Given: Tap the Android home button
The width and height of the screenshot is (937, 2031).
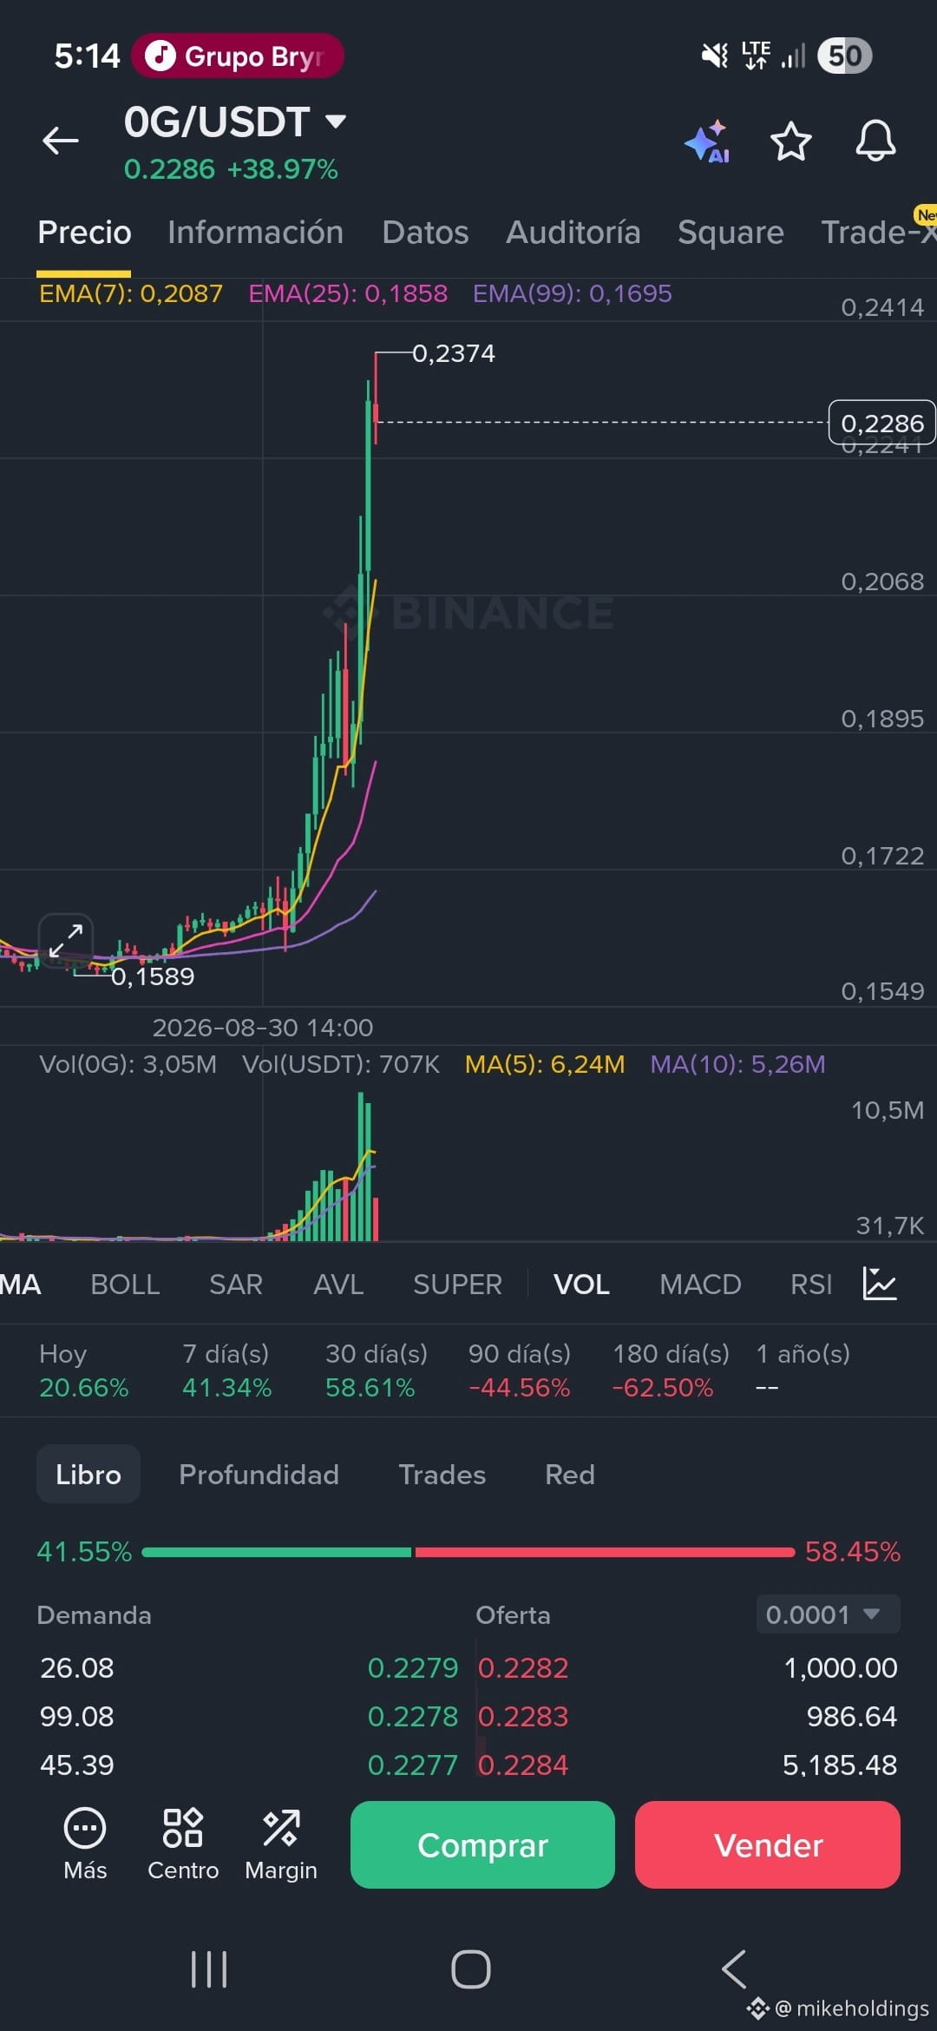Looking at the screenshot, I should 471,1969.
